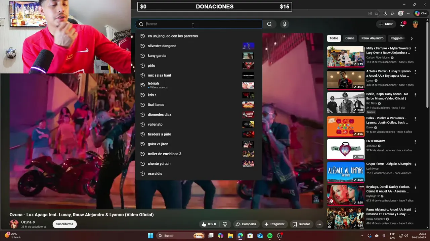Viewport: 430px width, 241px height.
Task: Open options for Grupo Firme video
Action: pos(415,165)
